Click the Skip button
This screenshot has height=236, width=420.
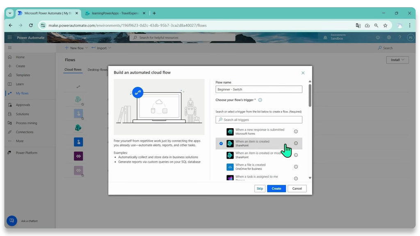260,188
